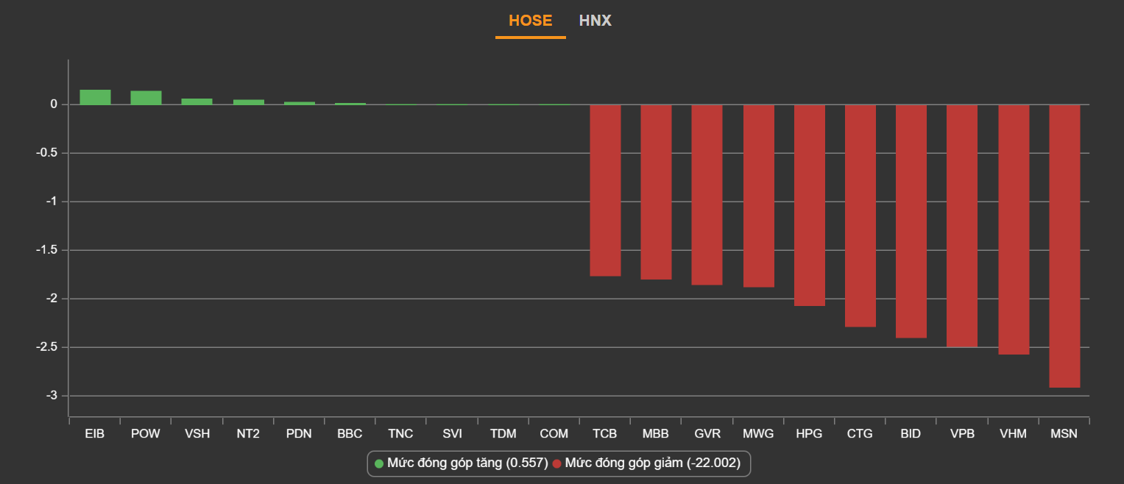Click the red HPG bar
The width and height of the screenshot is (1124, 484).
[x=809, y=204]
